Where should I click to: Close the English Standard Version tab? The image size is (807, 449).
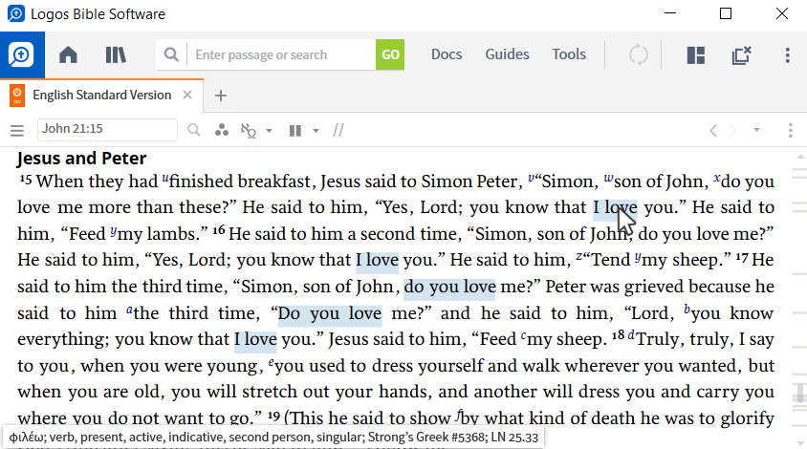click(x=187, y=96)
